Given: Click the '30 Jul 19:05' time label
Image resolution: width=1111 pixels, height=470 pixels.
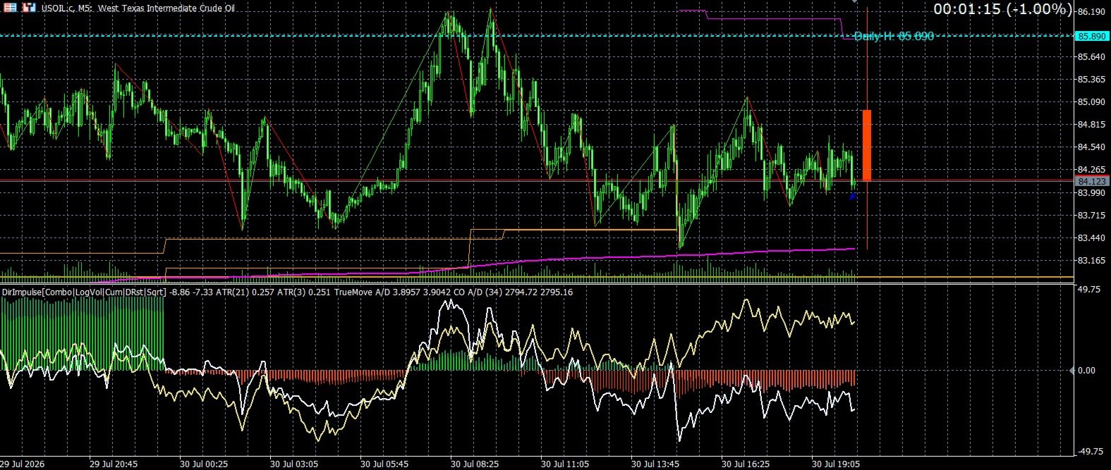Looking at the screenshot, I should click(x=836, y=464).
